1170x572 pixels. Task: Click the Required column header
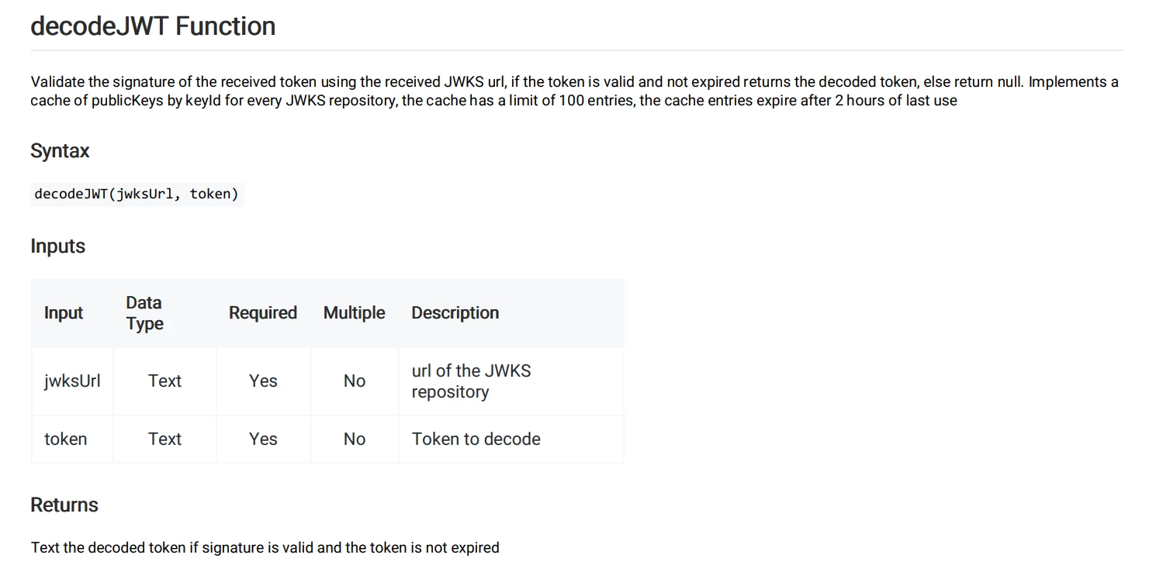pyautogui.click(x=263, y=312)
